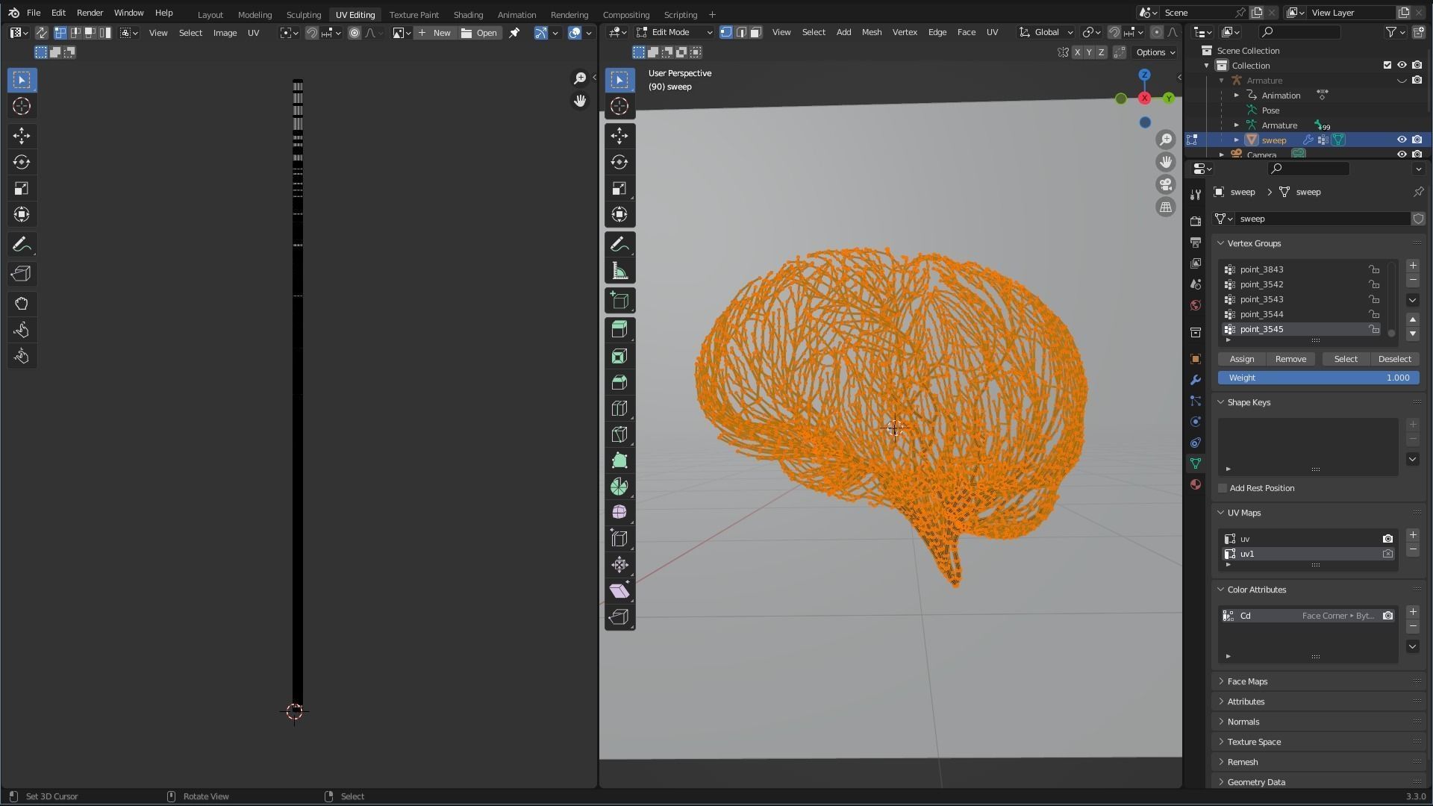The height and width of the screenshot is (806, 1433).
Task: Select the Shrink/Fatten tool
Action: (x=619, y=564)
